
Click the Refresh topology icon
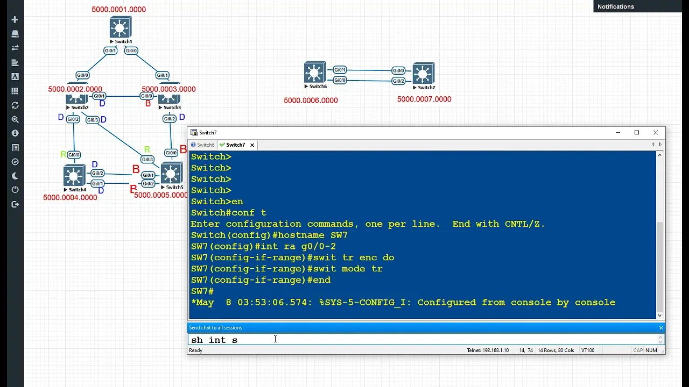pos(15,105)
